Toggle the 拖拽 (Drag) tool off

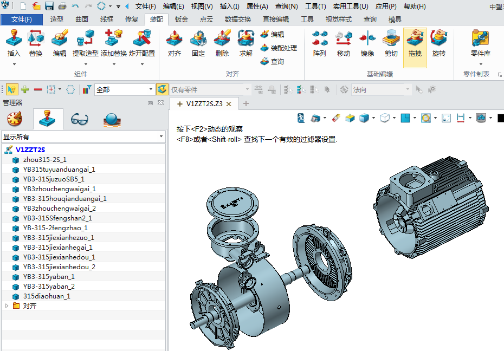[415, 43]
